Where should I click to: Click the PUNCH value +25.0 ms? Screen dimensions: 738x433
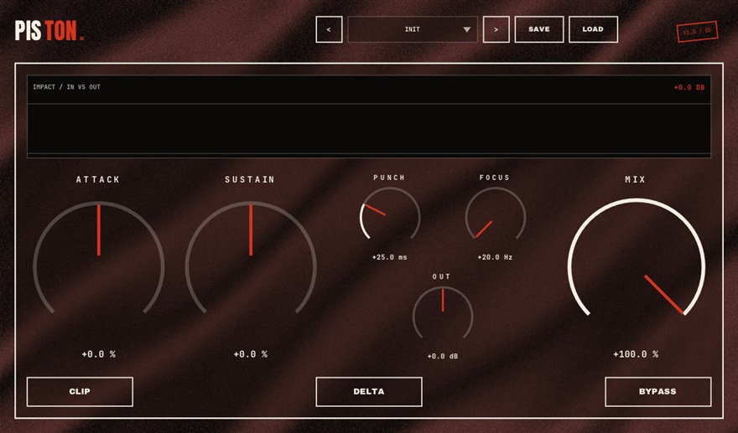[x=390, y=257]
